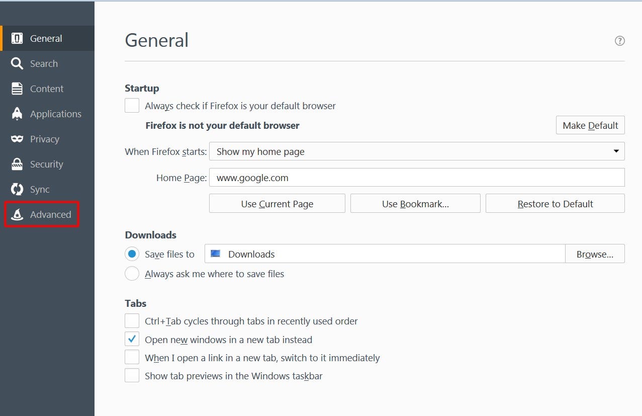Click Restore to Default button

[x=555, y=204]
